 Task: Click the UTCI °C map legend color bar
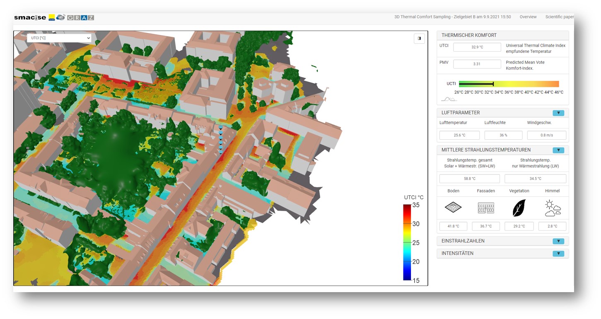(x=407, y=243)
